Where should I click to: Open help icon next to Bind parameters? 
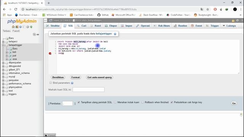(x=72, y=83)
